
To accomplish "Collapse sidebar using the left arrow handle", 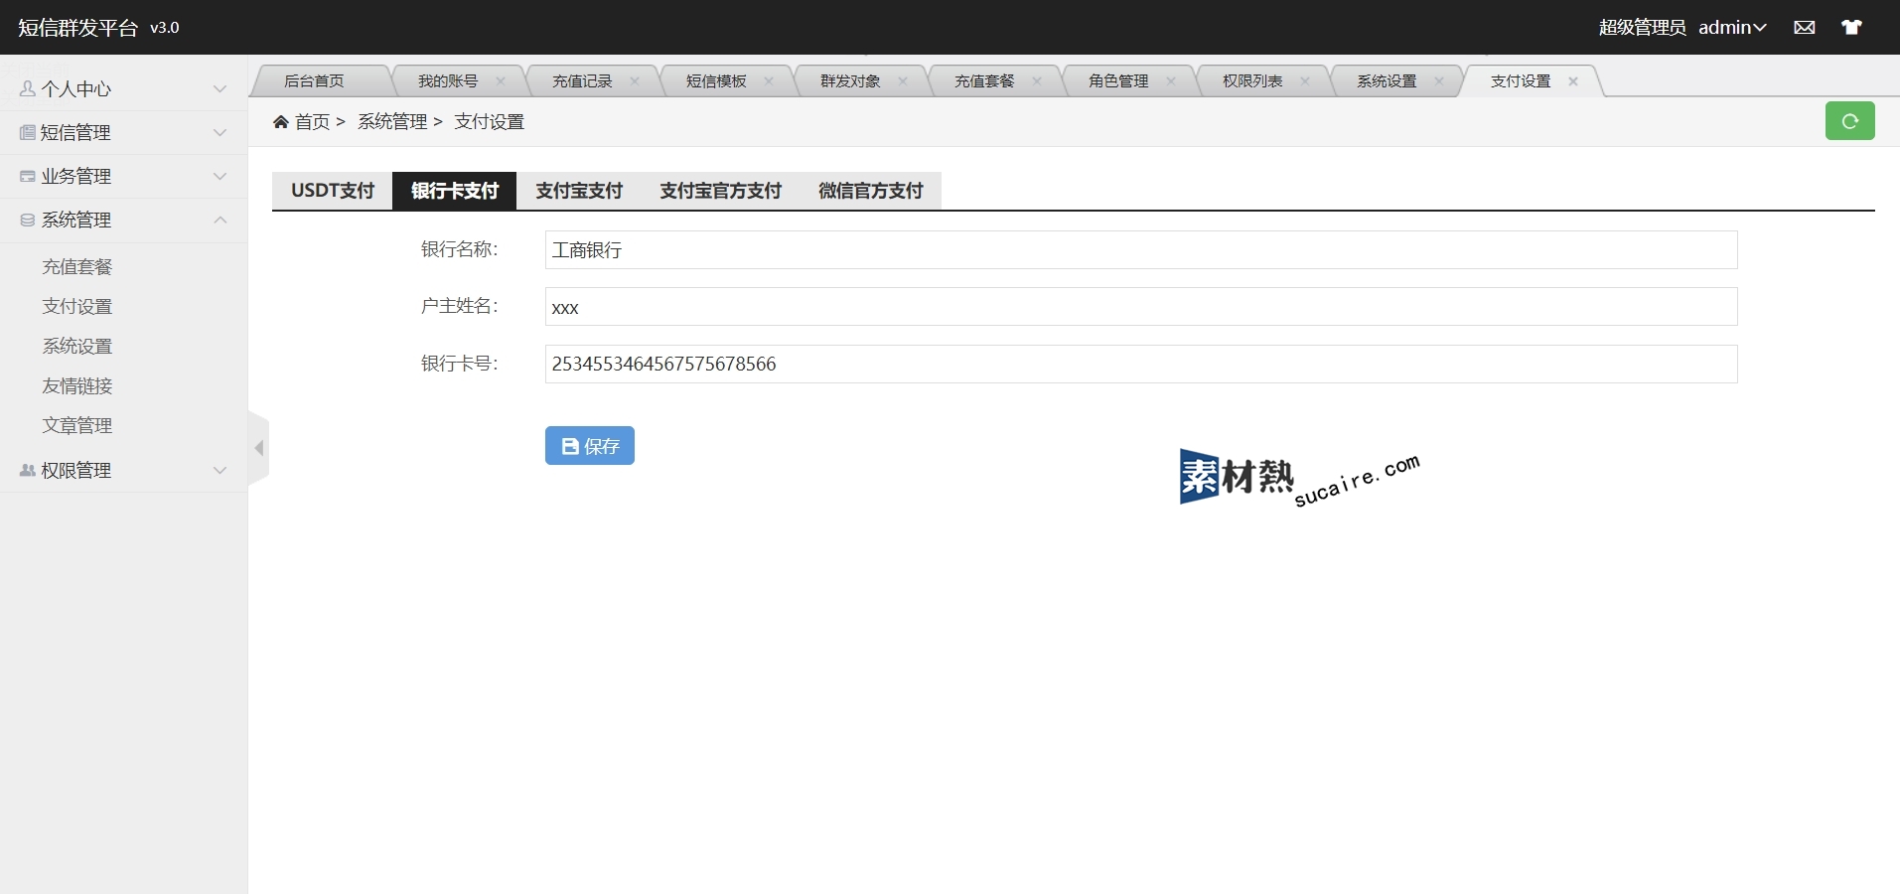I will [259, 448].
